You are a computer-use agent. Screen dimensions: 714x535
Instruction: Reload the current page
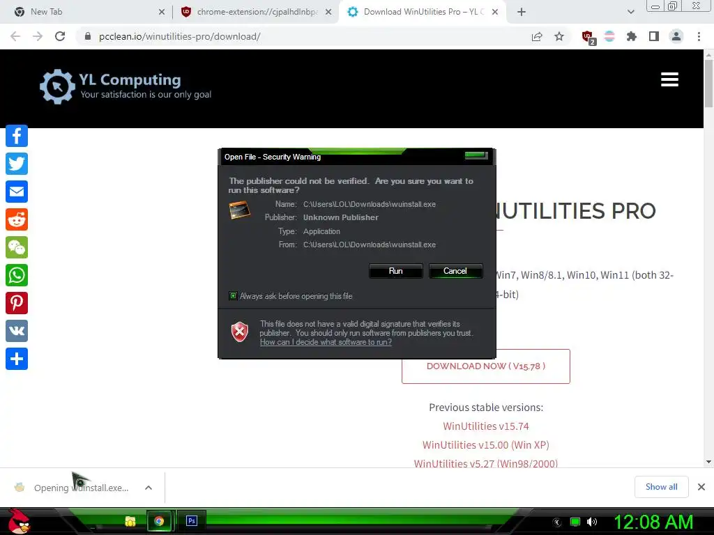(60, 36)
